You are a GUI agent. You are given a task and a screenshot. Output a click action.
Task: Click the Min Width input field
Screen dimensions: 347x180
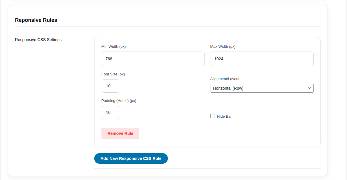click(153, 59)
